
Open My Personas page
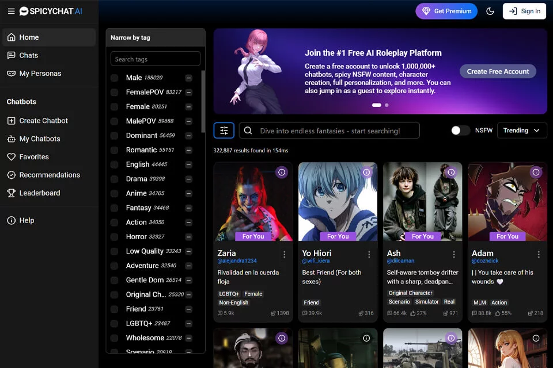(x=49, y=73)
